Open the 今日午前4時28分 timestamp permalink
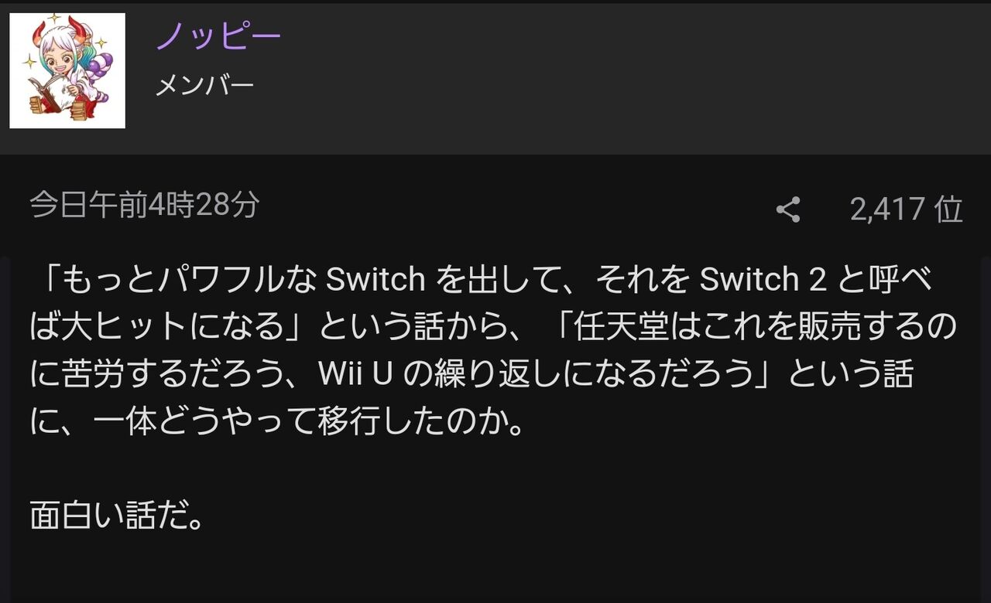This screenshot has height=603, width=991. (145, 206)
